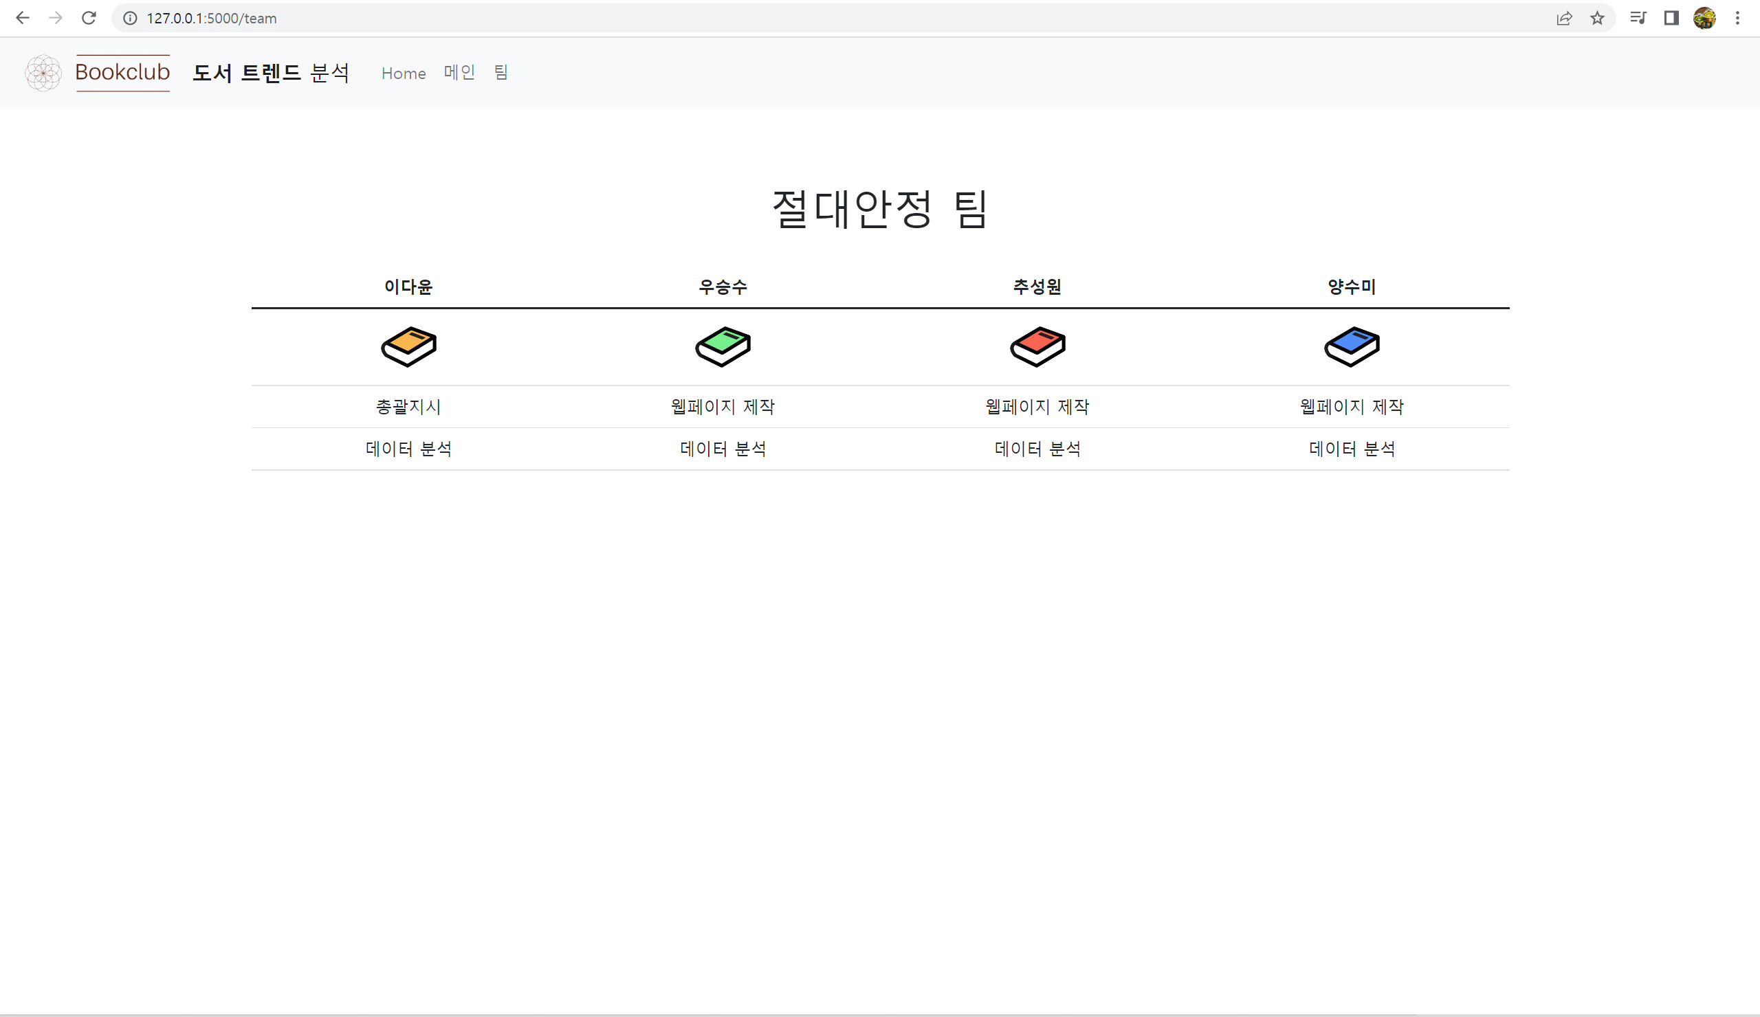
Task: Select the 메인 menu item
Action: point(459,73)
